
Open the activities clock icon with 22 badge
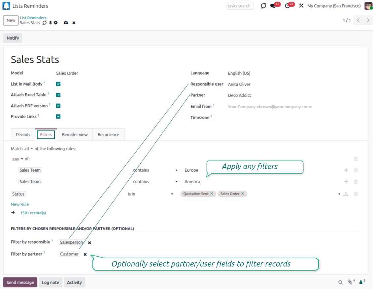287,6
